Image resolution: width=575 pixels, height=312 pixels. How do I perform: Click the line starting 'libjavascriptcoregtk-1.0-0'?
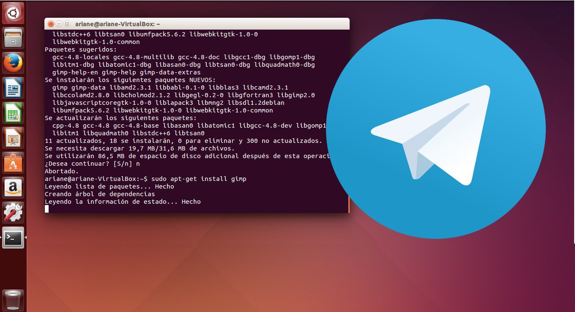[x=168, y=103]
